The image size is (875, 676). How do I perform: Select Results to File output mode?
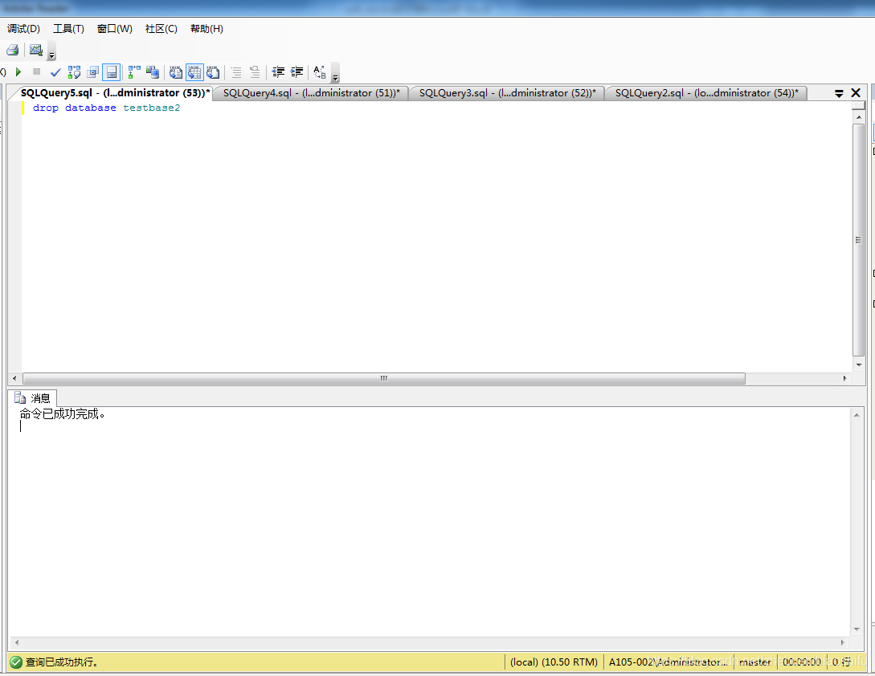tap(213, 72)
